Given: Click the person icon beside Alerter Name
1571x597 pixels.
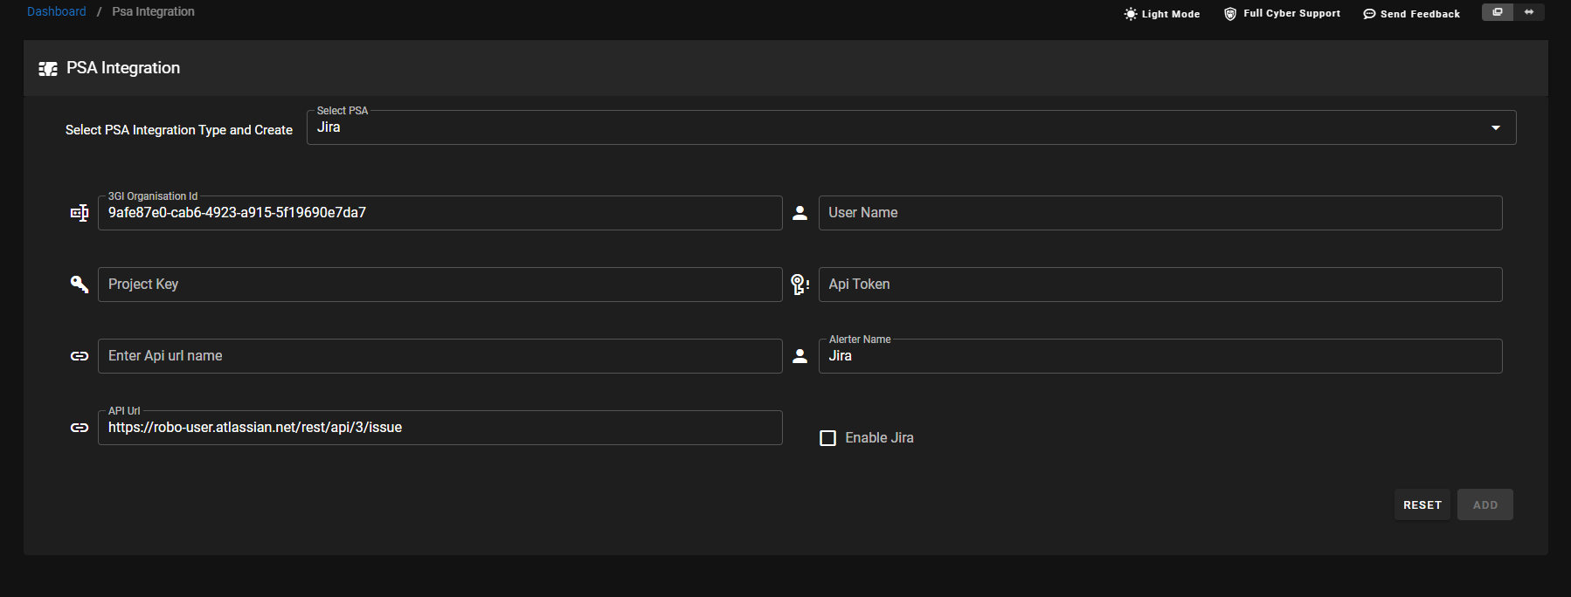Looking at the screenshot, I should point(799,356).
